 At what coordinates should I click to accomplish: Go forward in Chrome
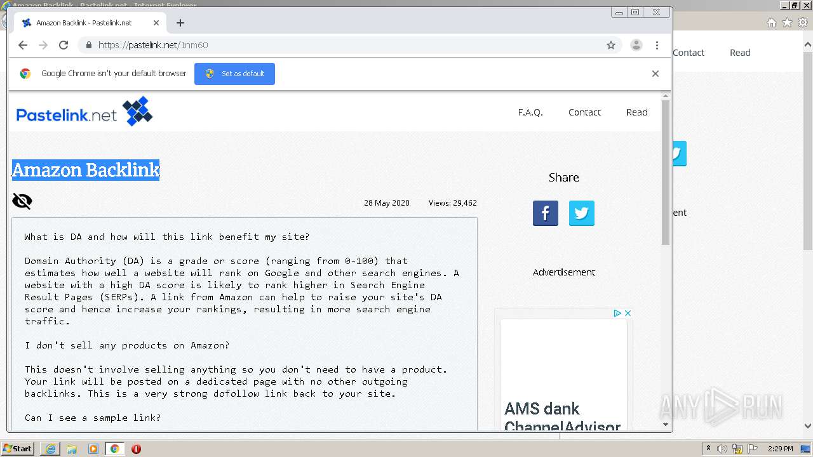[x=43, y=45]
